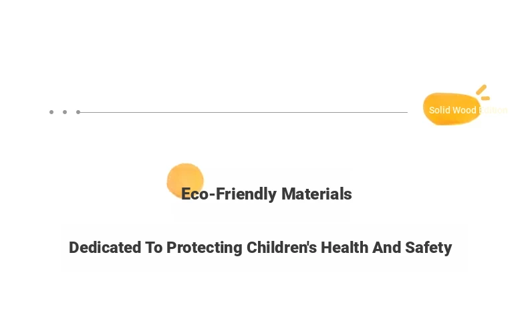Click the word Safety in the subtitle
This screenshot has height=333, width=528.
point(428,248)
